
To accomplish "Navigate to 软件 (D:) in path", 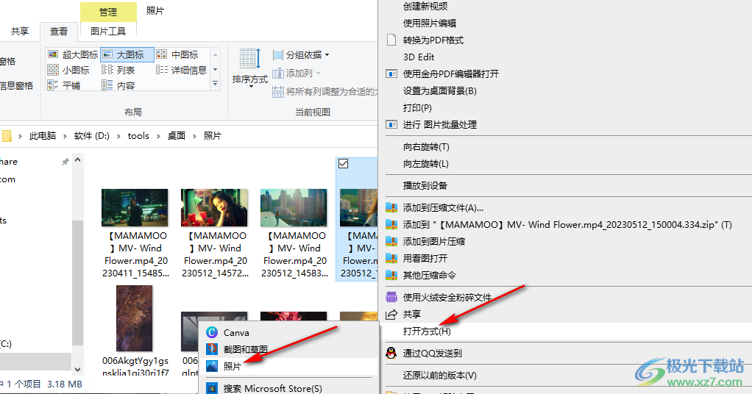I will click(91, 136).
